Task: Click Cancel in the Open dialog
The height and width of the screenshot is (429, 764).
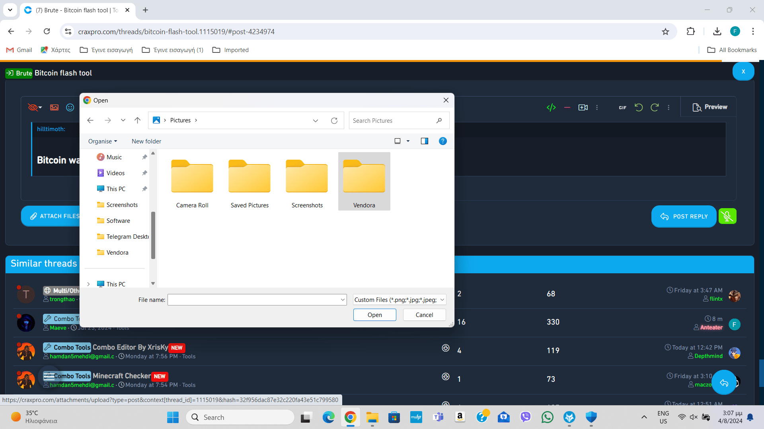Action: tap(424, 315)
